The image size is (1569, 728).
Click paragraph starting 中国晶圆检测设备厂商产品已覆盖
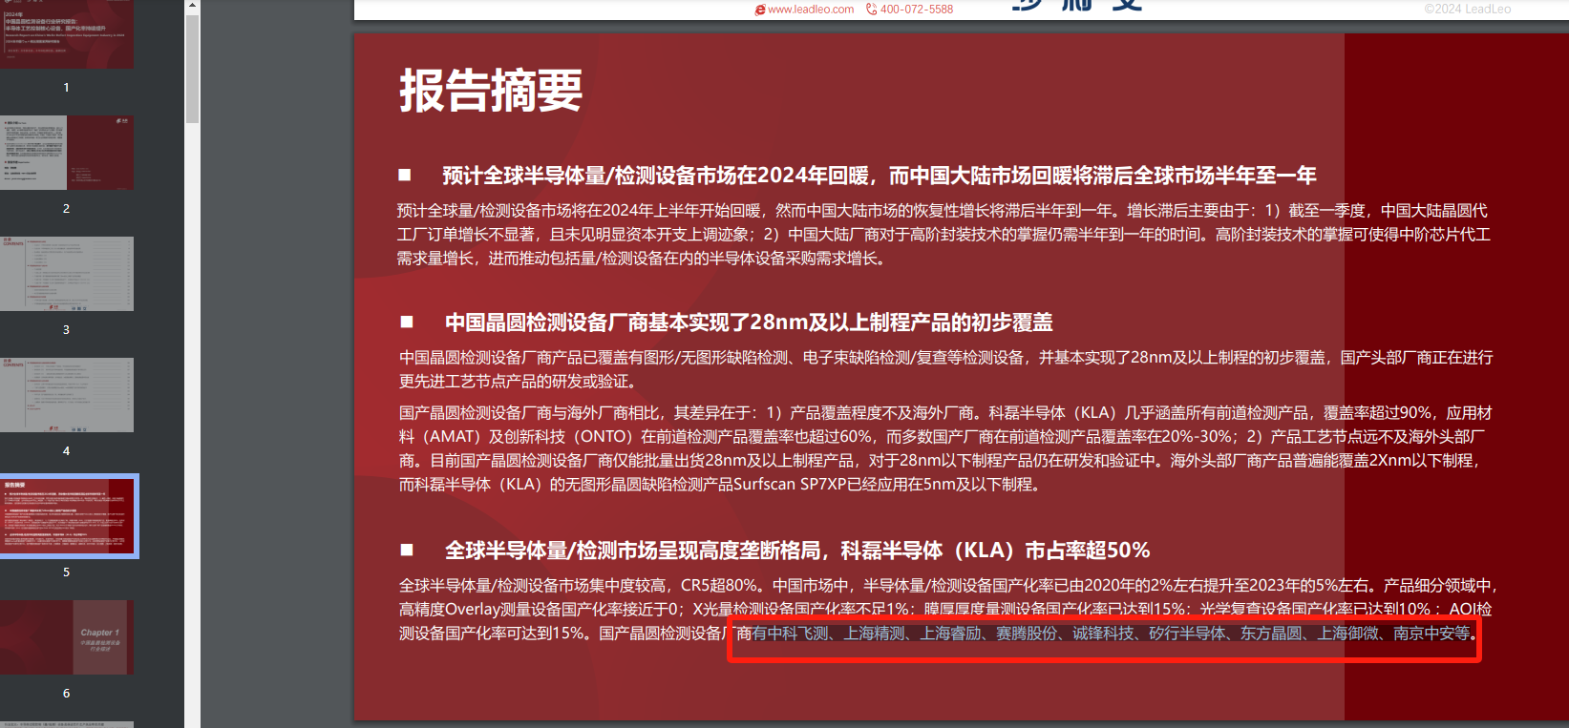coord(945,369)
